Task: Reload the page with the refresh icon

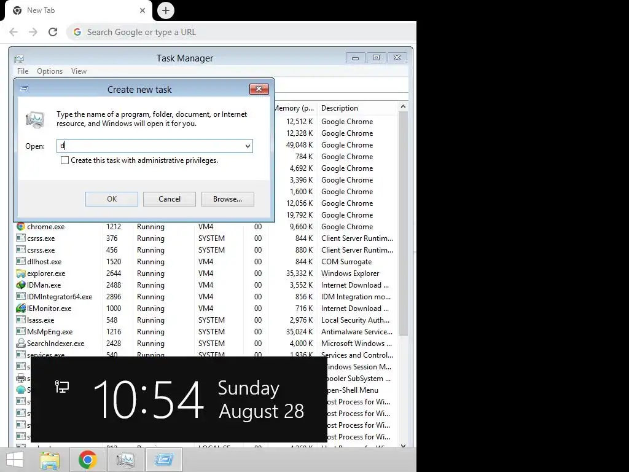Action: click(x=53, y=32)
